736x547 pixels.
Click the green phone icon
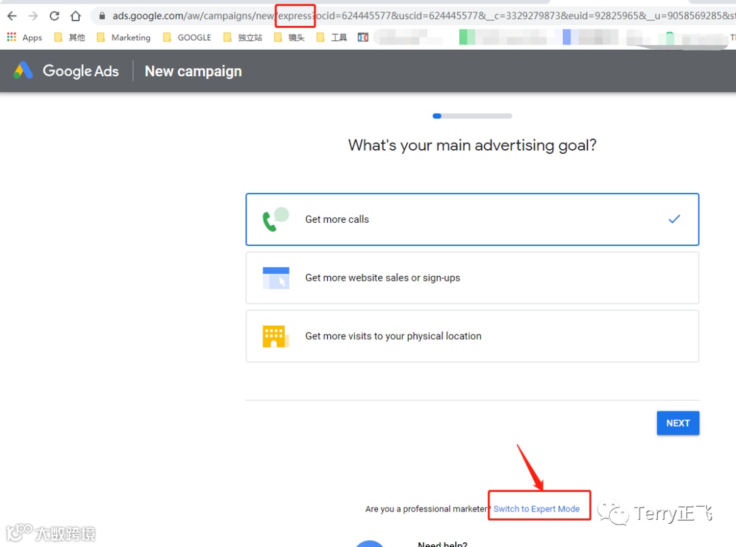pyautogui.click(x=275, y=219)
